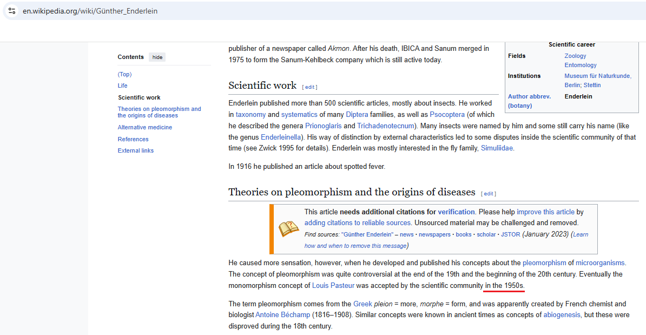Screen dimensions: 646x335
Task: Click the sentence about spotted fever in 1916
Action: pyautogui.click(x=307, y=167)
